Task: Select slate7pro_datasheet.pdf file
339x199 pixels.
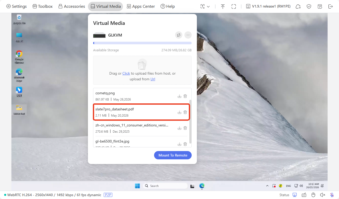Action: [141, 112]
